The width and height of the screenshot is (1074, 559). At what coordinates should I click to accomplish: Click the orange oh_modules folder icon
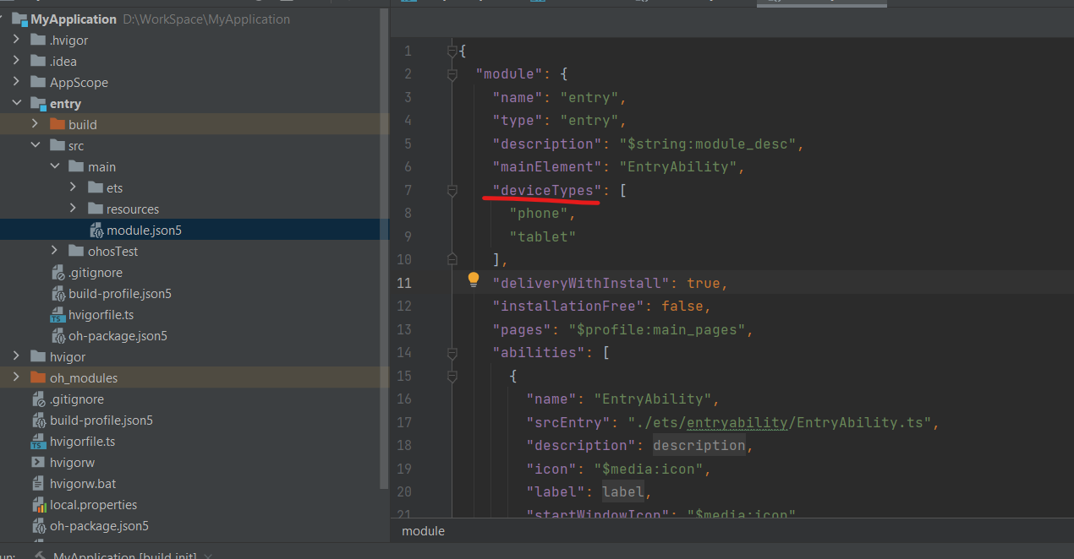(x=38, y=377)
